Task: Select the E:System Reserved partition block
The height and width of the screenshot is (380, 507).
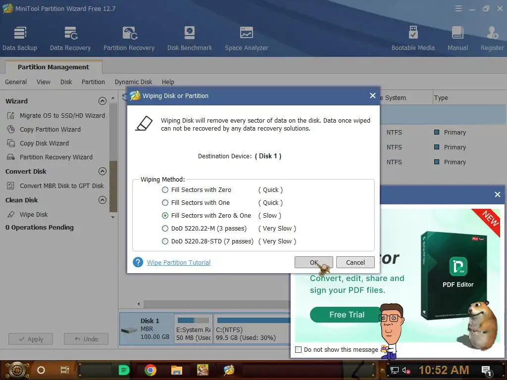Action: tap(194, 329)
